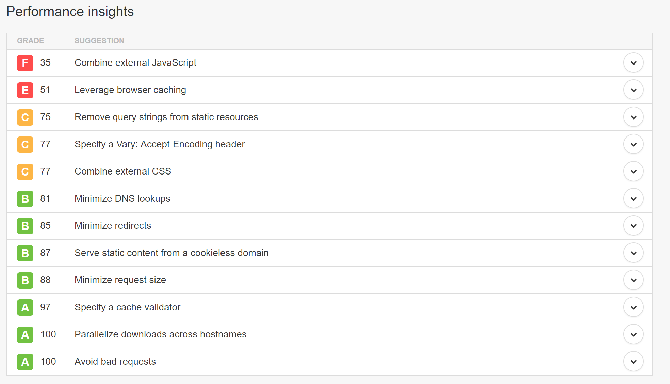Expand the Minimize redirects chevron

633,226
